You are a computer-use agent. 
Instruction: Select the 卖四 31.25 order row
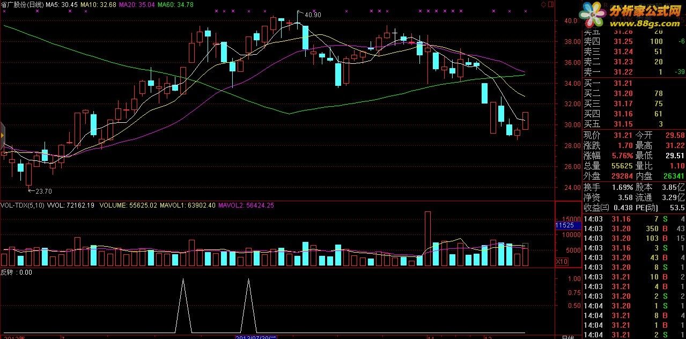point(634,41)
